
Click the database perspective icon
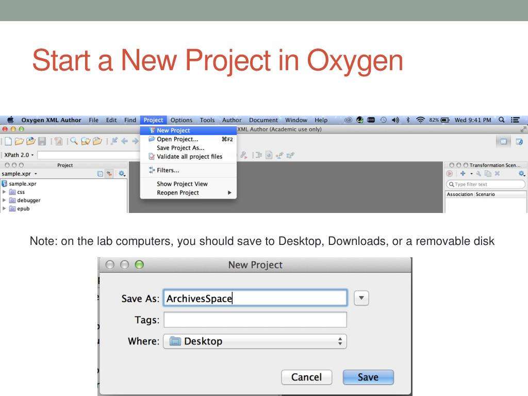[x=519, y=141]
